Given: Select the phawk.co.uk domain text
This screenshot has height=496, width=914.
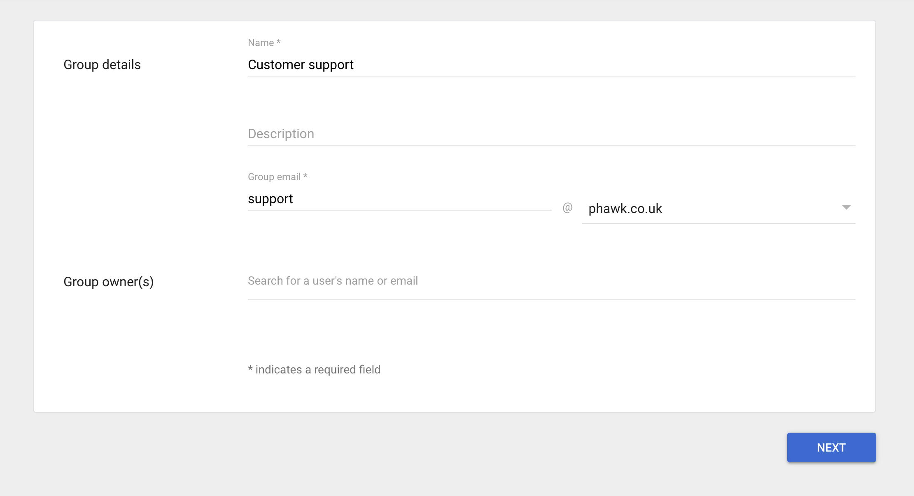Looking at the screenshot, I should coord(625,209).
